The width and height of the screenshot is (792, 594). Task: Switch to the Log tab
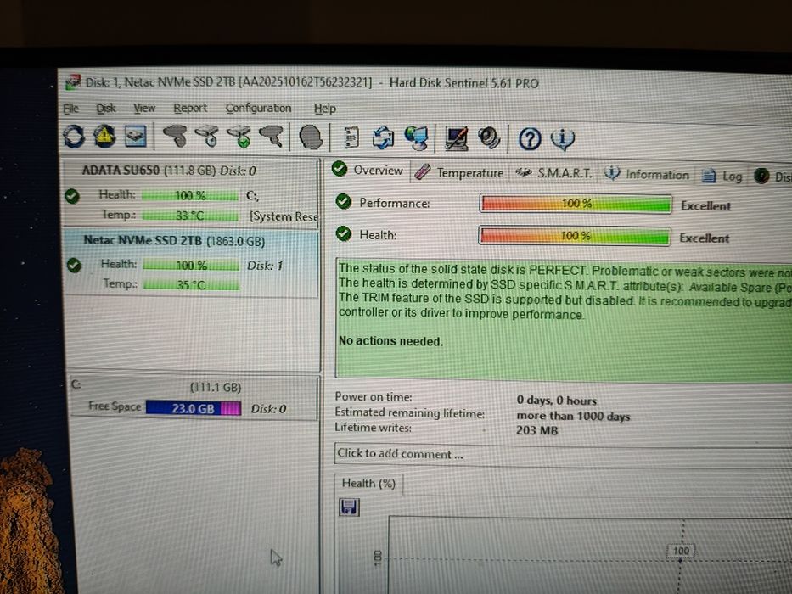tap(722, 176)
